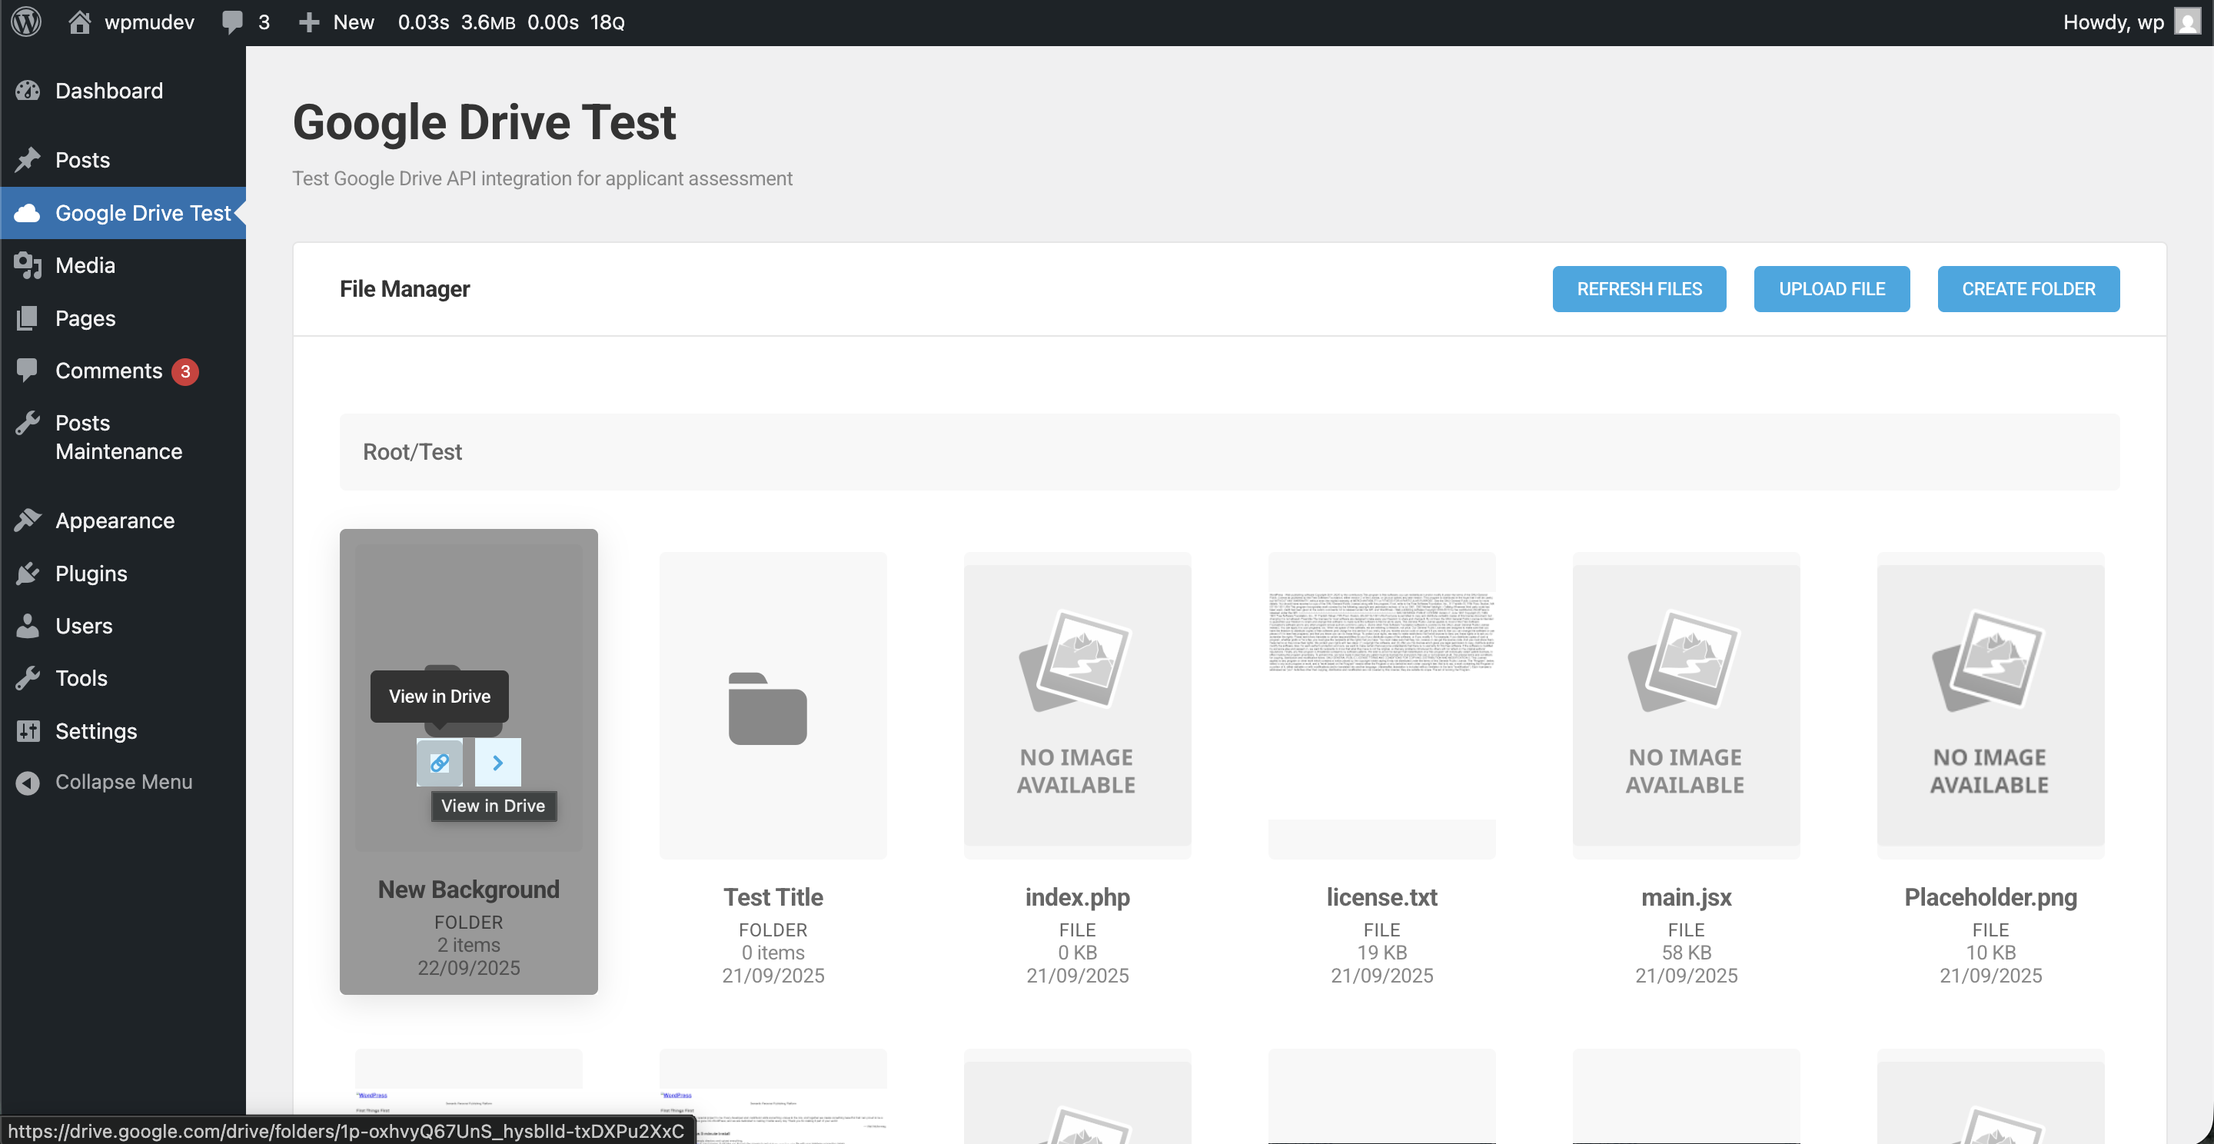Click the Create Folder button

(2029, 289)
